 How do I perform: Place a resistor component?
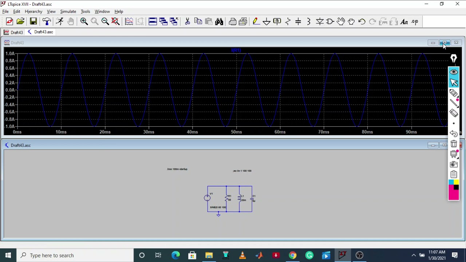pos(288,22)
